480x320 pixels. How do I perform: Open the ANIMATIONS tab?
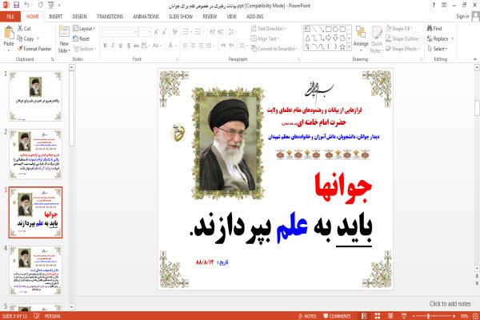[x=146, y=17]
